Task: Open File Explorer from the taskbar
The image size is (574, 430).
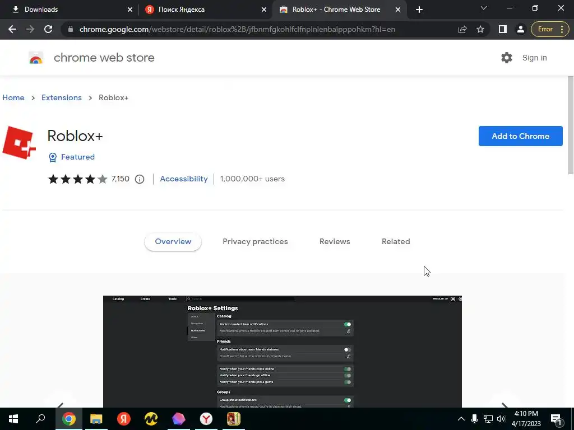Action: tap(96, 419)
